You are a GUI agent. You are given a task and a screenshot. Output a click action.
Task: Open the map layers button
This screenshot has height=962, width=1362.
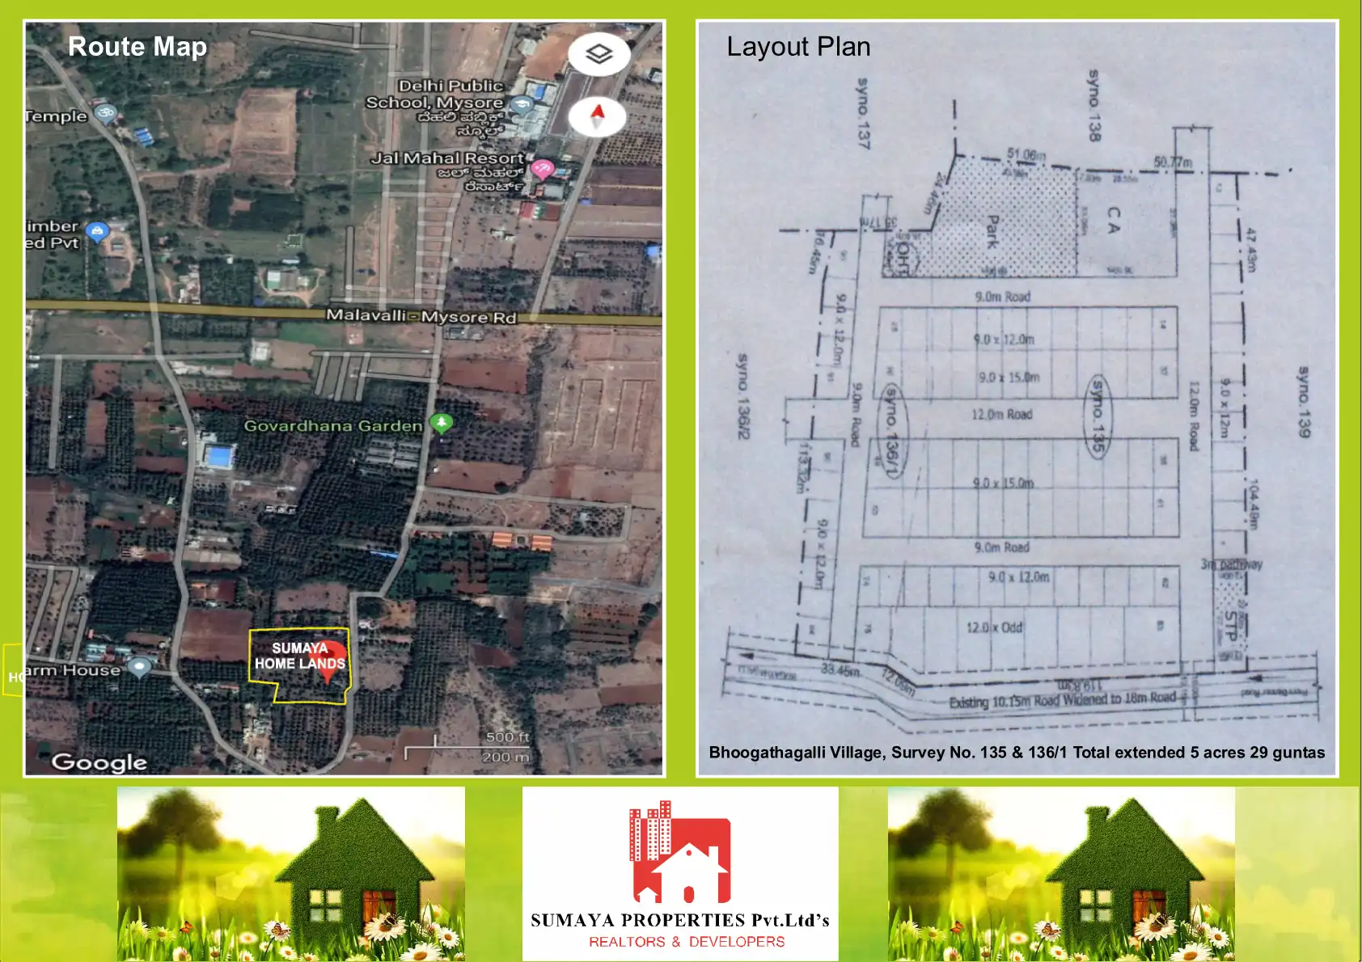[x=599, y=54]
